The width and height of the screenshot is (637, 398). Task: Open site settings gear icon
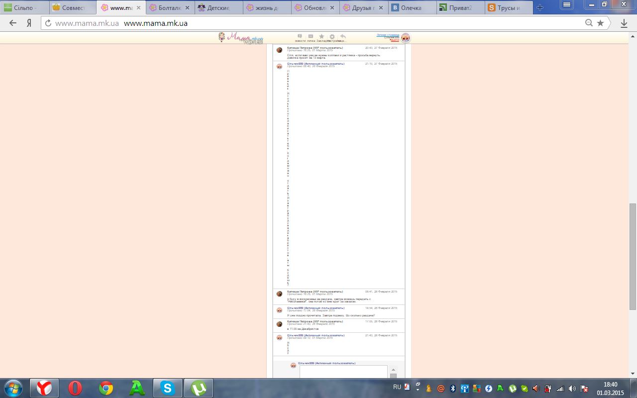(x=332, y=37)
